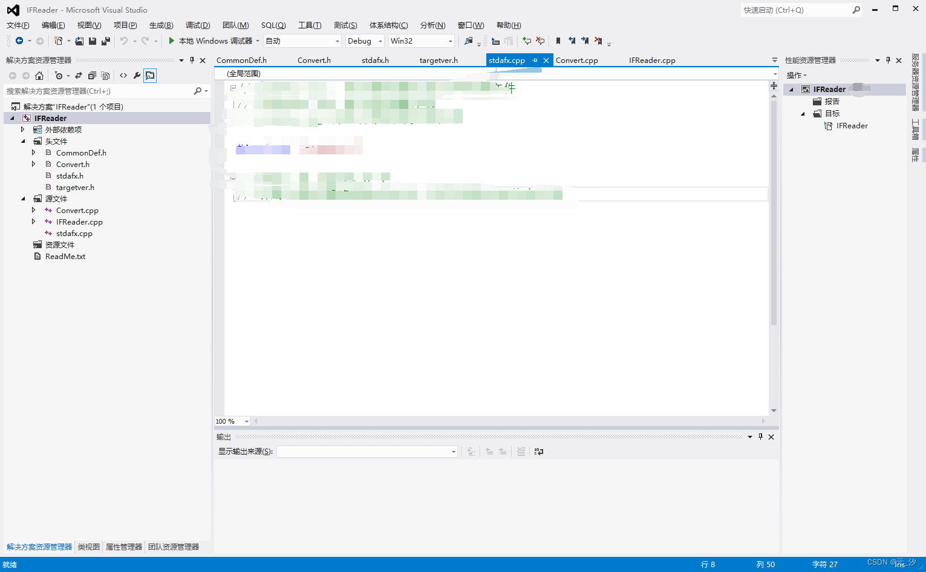This screenshot has width=926, height=572.
Task: Toggle the pin on the 输出 panel
Action: pyautogui.click(x=760, y=436)
